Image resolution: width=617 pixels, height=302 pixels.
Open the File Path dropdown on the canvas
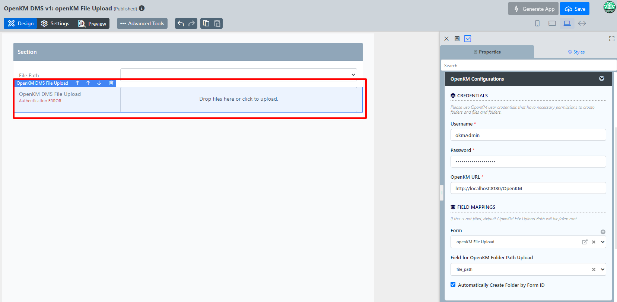238,74
